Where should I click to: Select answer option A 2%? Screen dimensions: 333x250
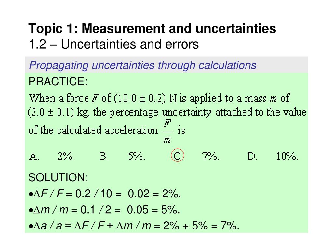pyautogui.click(x=51, y=156)
